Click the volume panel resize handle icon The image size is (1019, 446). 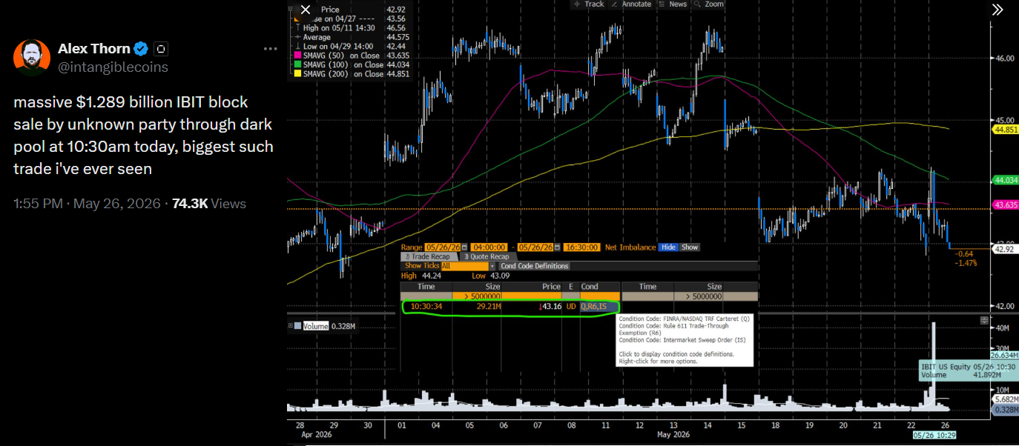pyautogui.click(x=984, y=322)
